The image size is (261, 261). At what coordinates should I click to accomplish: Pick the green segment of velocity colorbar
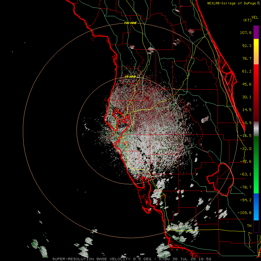pyautogui.click(x=256, y=165)
